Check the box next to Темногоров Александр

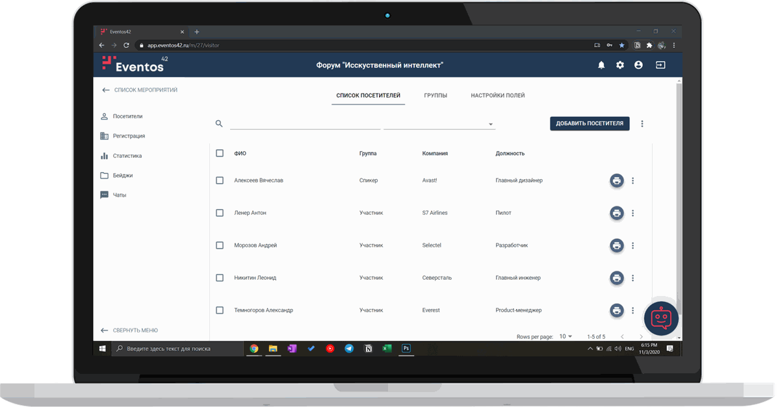point(220,310)
